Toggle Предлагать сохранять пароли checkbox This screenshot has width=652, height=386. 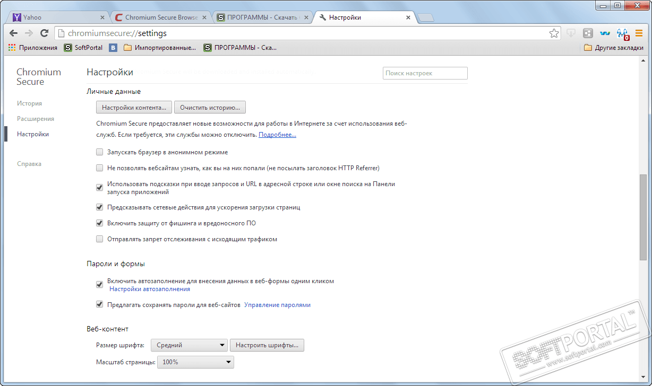coord(99,305)
